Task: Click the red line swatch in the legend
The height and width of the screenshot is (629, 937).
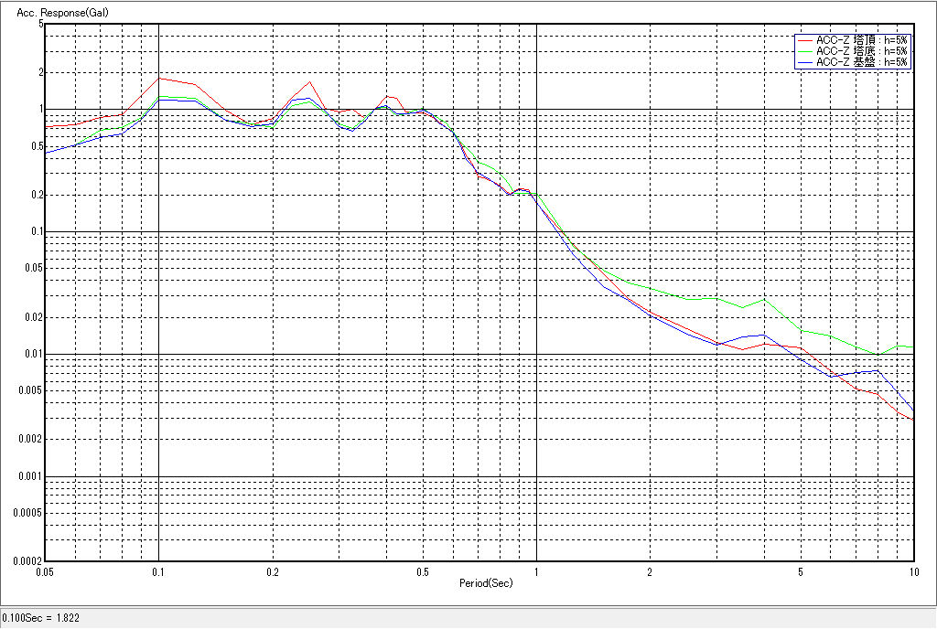Action: tap(805, 40)
